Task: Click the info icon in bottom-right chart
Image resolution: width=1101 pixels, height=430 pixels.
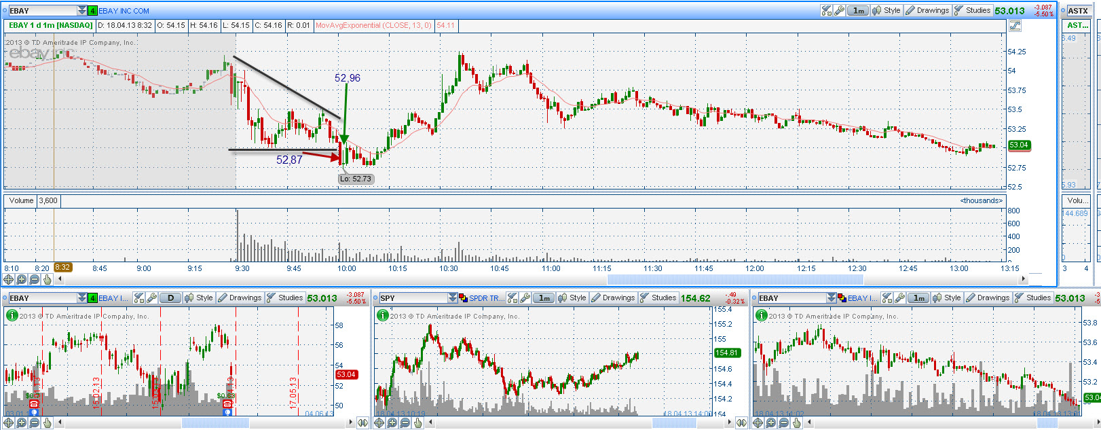Action: pyautogui.click(x=761, y=315)
